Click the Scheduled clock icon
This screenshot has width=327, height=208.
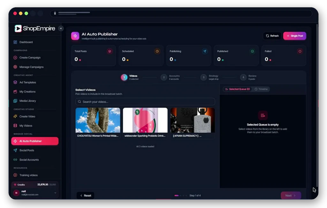pos(157,51)
